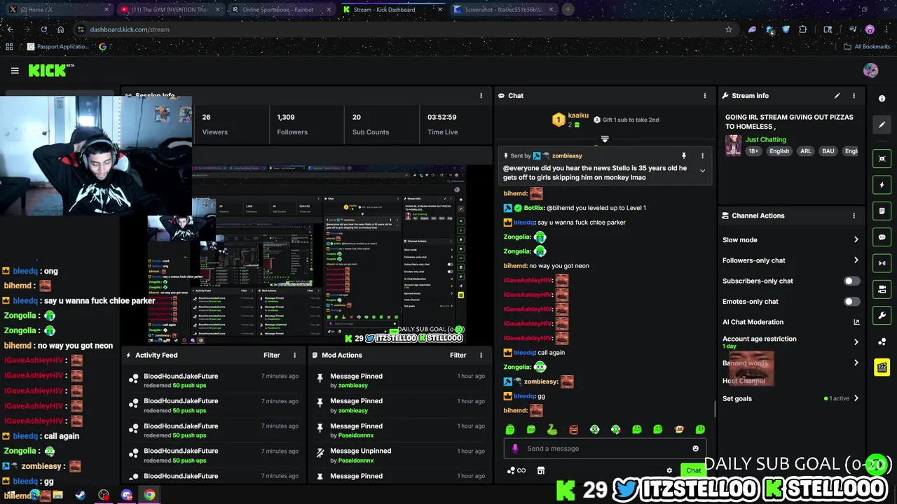Click the server layout sidebar icon
Image resolution: width=897 pixels, height=504 pixels.
pos(882,289)
